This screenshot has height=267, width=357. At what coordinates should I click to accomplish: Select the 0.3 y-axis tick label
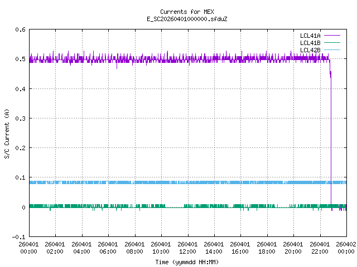point(20,119)
